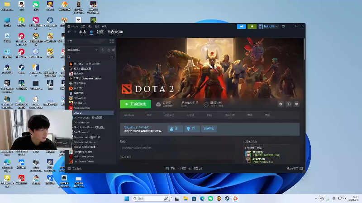362x203 pixels.
Task: Open the 商店 store tab
Action: pyautogui.click(x=82, y=32)
